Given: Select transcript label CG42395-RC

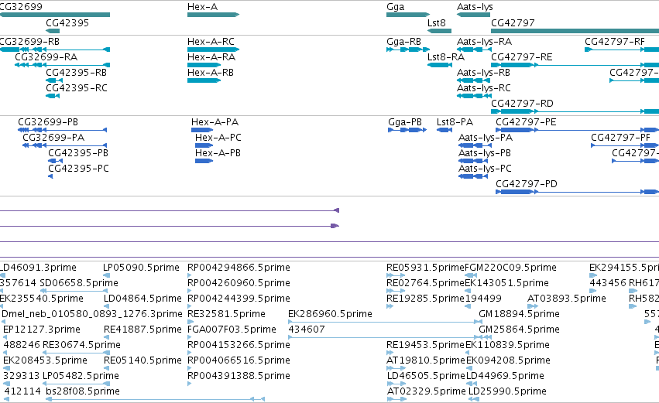Looking at the screenshot, I should tap(77, 88).
